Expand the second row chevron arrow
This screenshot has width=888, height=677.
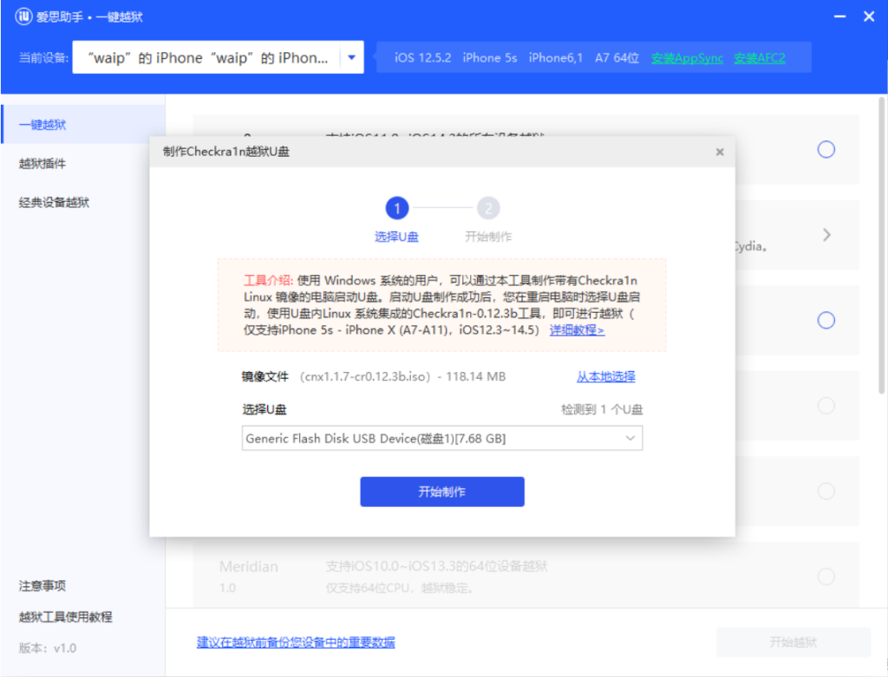826,235
